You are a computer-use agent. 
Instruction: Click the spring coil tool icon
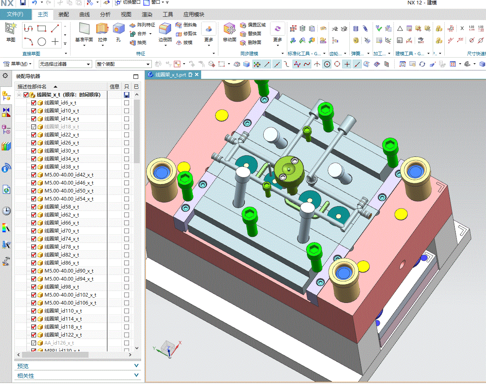356,29
